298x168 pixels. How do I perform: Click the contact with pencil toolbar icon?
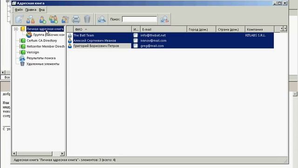65,19
